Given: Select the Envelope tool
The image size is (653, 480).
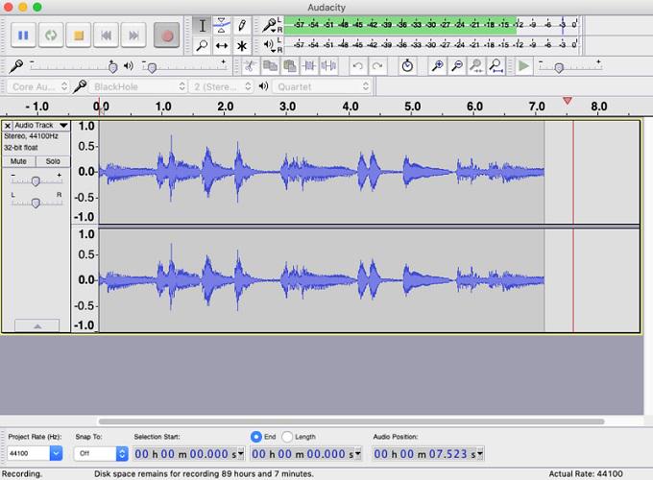Looking at the screenshot, I should click(222, 26).
